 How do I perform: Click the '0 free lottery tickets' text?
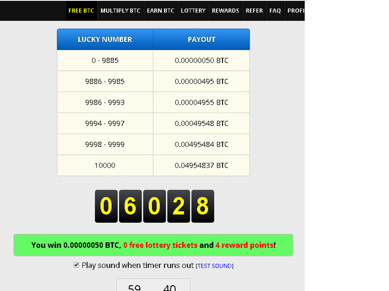point(160,245)
